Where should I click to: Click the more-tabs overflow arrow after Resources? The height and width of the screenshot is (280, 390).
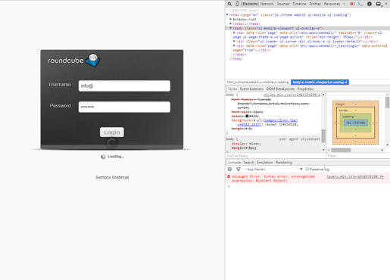click(x=345, y=4)
